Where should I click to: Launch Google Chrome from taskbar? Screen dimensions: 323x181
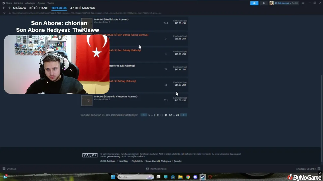[188, 177]
